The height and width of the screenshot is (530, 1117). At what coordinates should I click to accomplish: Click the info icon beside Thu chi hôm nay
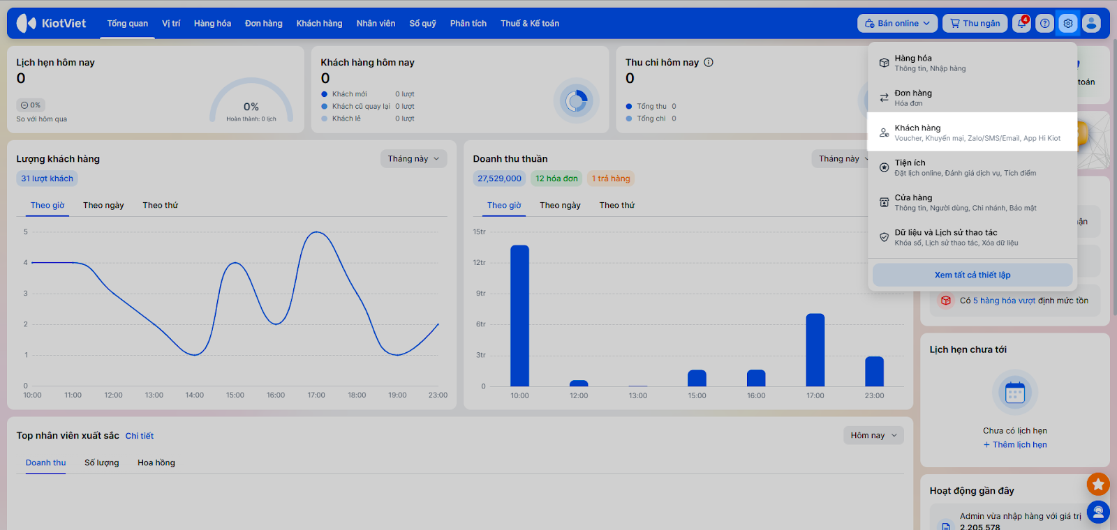709,62
